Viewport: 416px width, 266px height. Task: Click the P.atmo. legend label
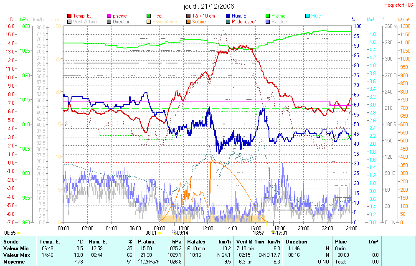tap(279, 16)
